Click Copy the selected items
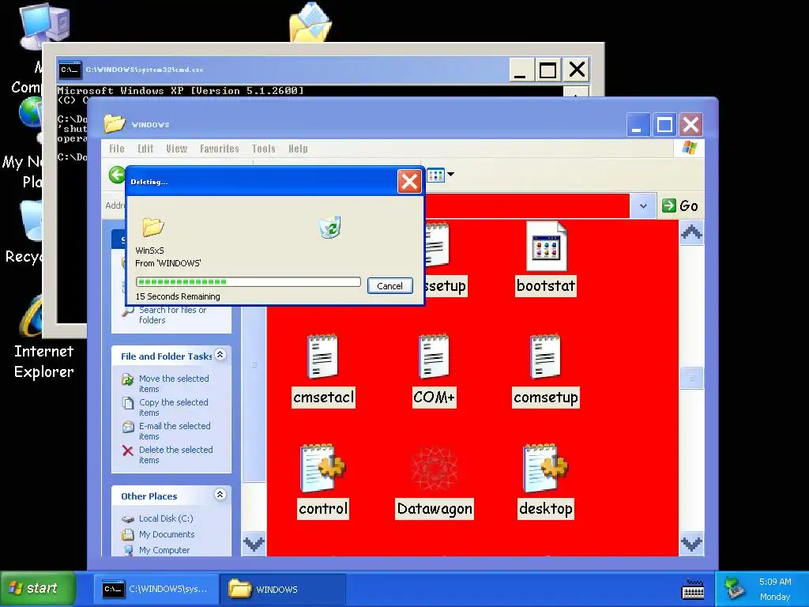Viewport: 809px width, 607px height. (173, 407)
